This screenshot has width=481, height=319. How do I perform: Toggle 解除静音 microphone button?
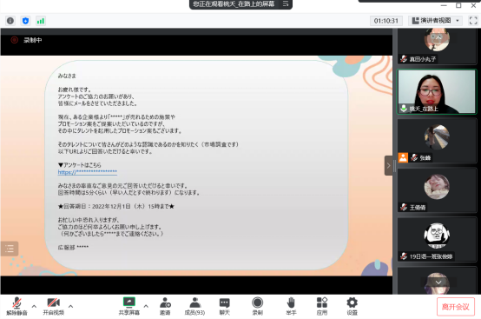click(x=16, y=306)
